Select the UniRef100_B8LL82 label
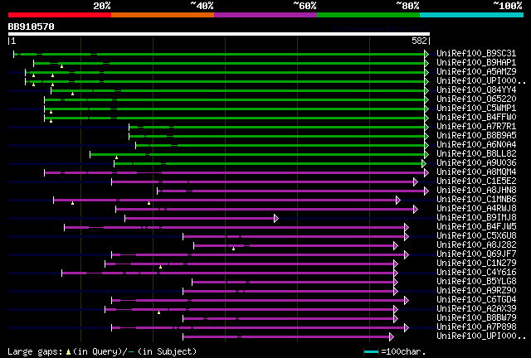Screen dimensions: 531x358 click(x=476, y=154)
